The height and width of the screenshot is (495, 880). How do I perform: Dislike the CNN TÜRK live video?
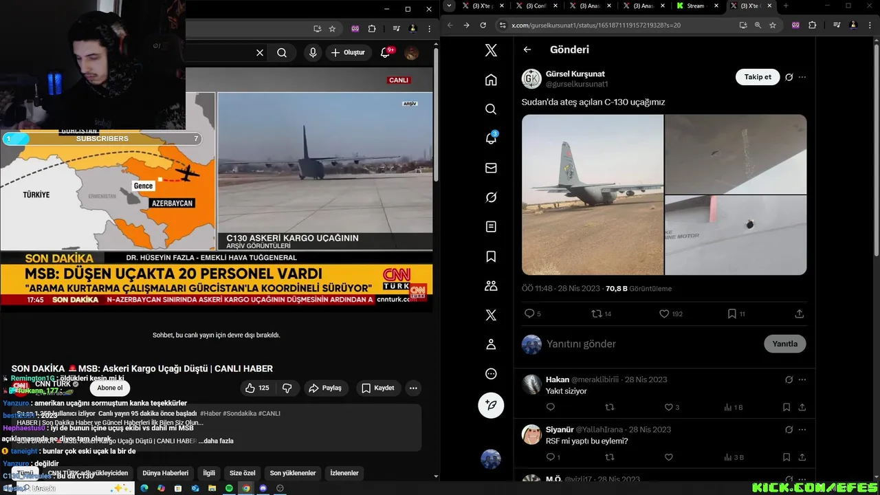click(x=287, y=388)
